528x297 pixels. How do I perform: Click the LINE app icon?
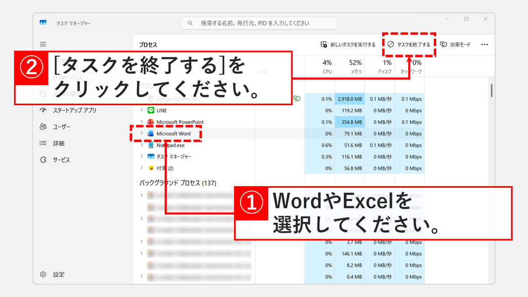pyautogui.click(x=151, y=110)
